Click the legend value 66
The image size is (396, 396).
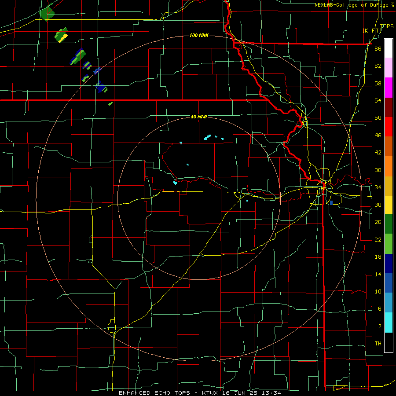point(378,48)
